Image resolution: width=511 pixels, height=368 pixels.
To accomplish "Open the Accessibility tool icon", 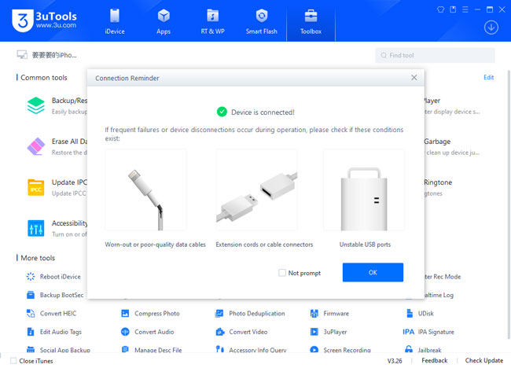I will 36,228.
